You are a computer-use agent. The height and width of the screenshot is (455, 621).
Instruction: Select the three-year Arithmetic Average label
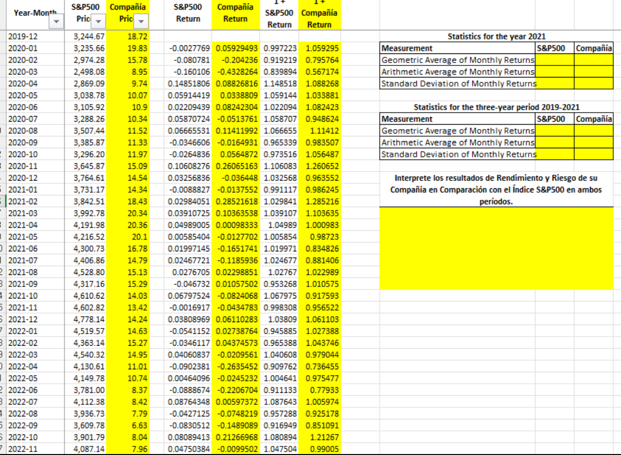[457, 143]
